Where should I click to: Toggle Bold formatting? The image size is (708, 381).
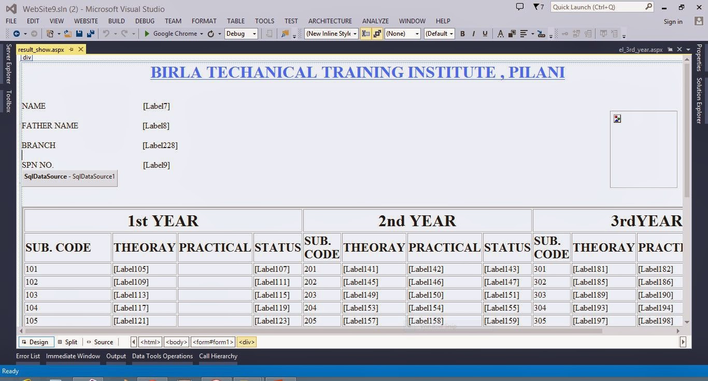(462, 34)
